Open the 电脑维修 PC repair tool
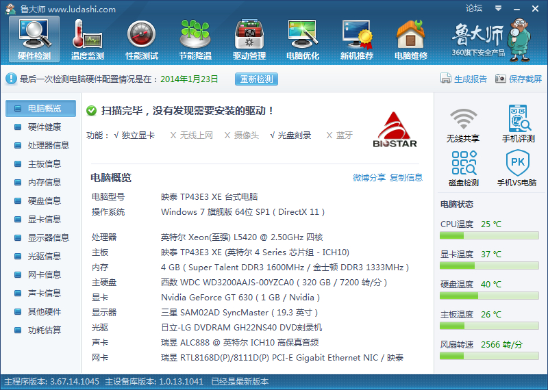548x390 pixels. pyautogui.click(x=411, y=40)
